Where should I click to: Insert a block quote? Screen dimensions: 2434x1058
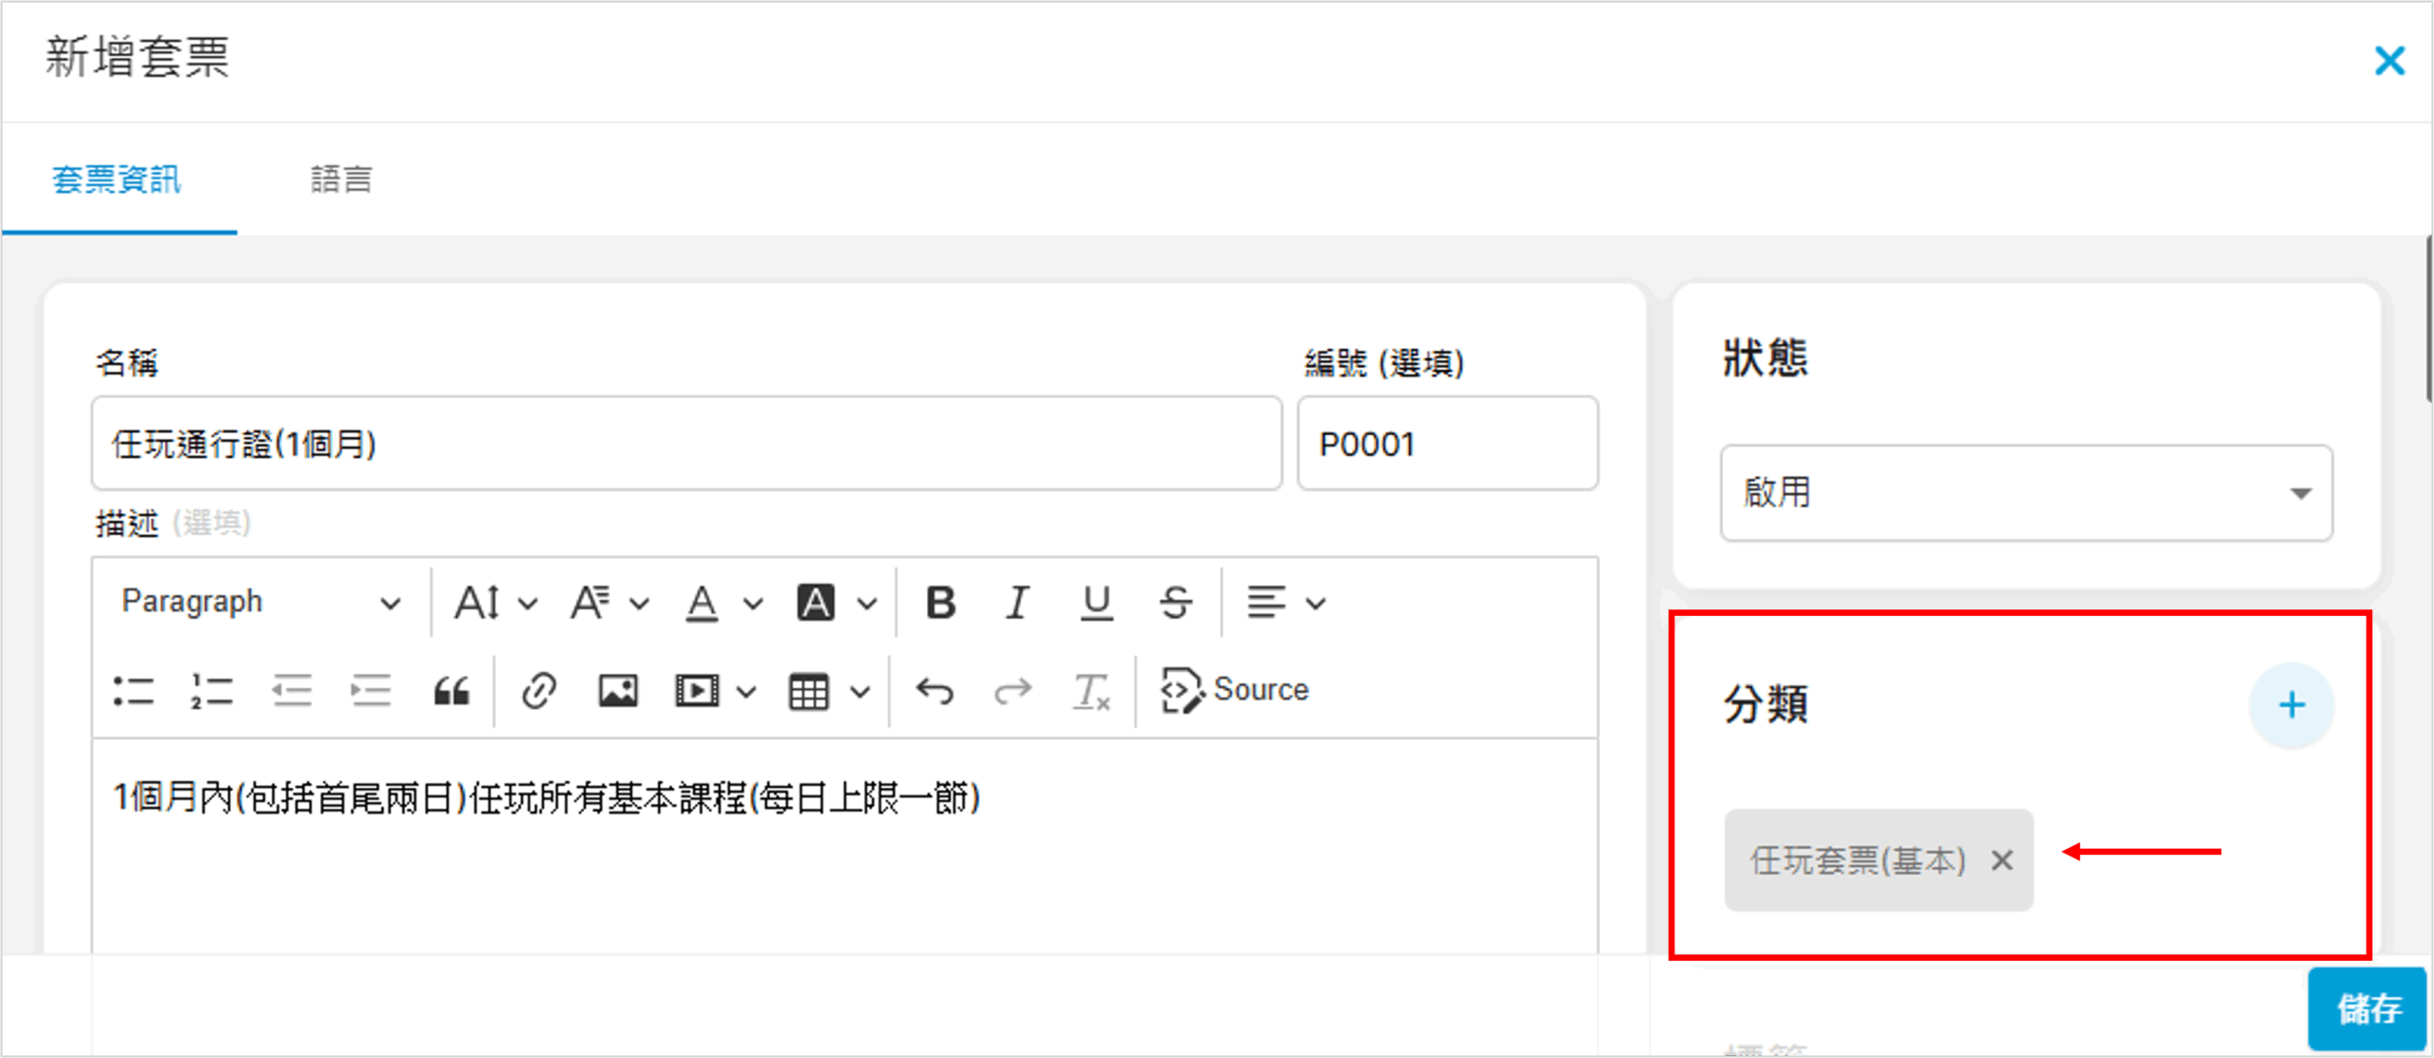coord(452,691)
